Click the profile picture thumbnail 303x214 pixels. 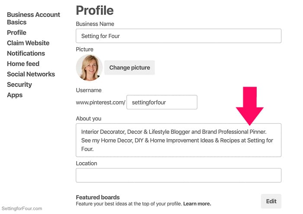89,67
